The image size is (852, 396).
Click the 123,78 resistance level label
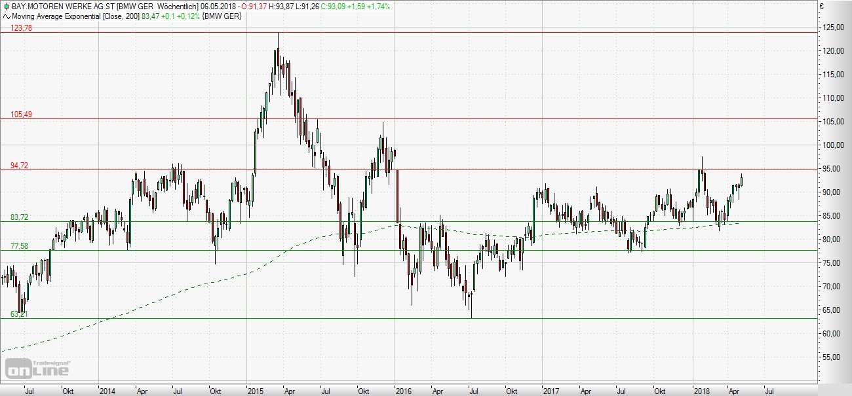pos(21,28)
